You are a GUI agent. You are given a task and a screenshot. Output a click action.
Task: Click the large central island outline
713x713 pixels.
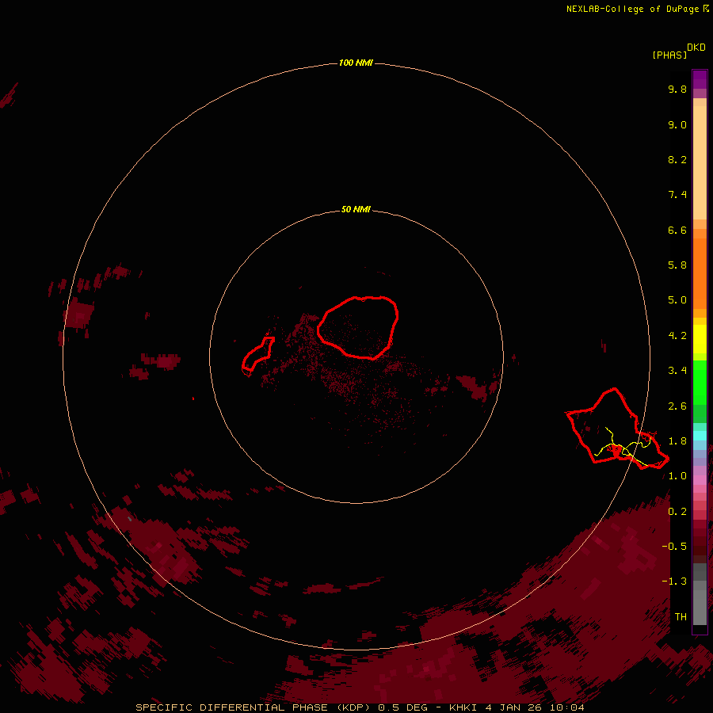click(x=358, y=327)
